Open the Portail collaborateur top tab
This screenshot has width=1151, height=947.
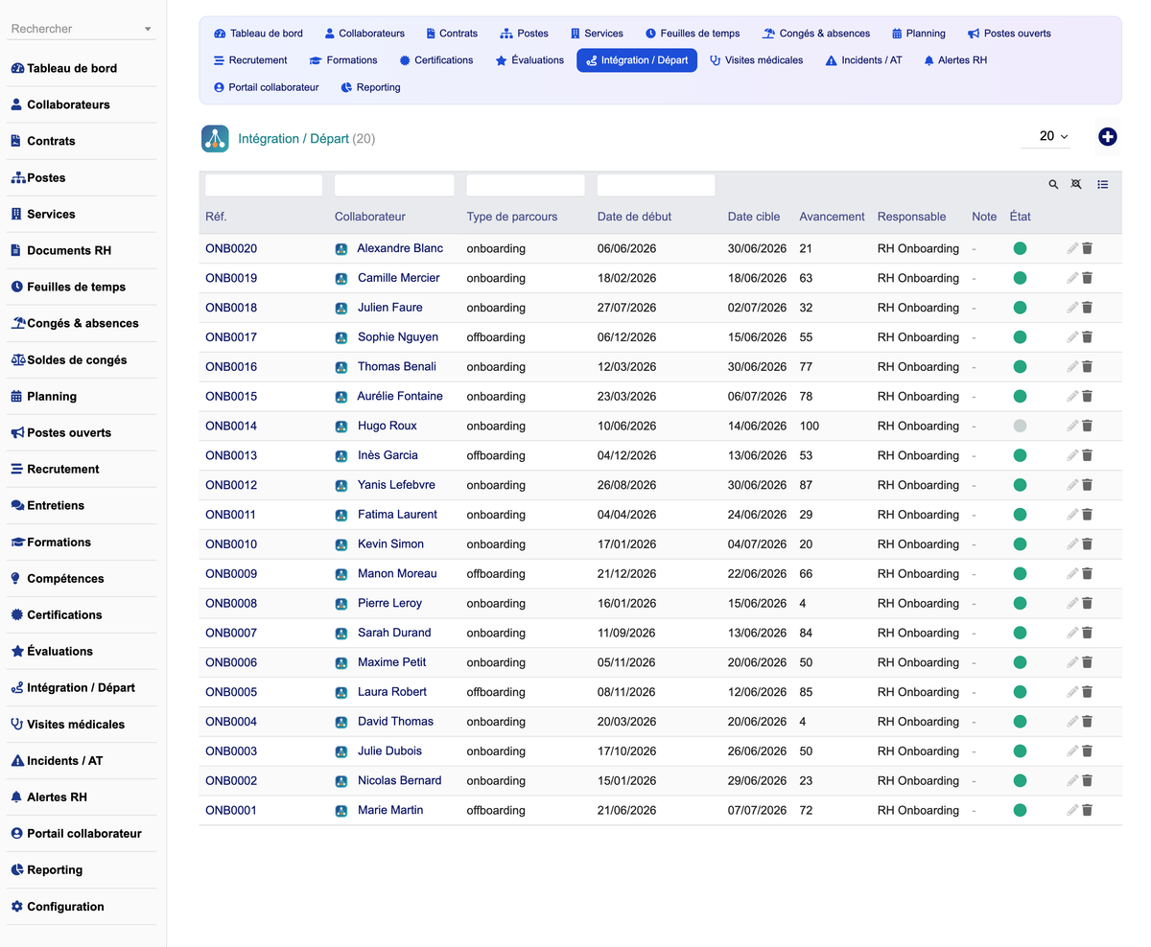pos(266,87)
